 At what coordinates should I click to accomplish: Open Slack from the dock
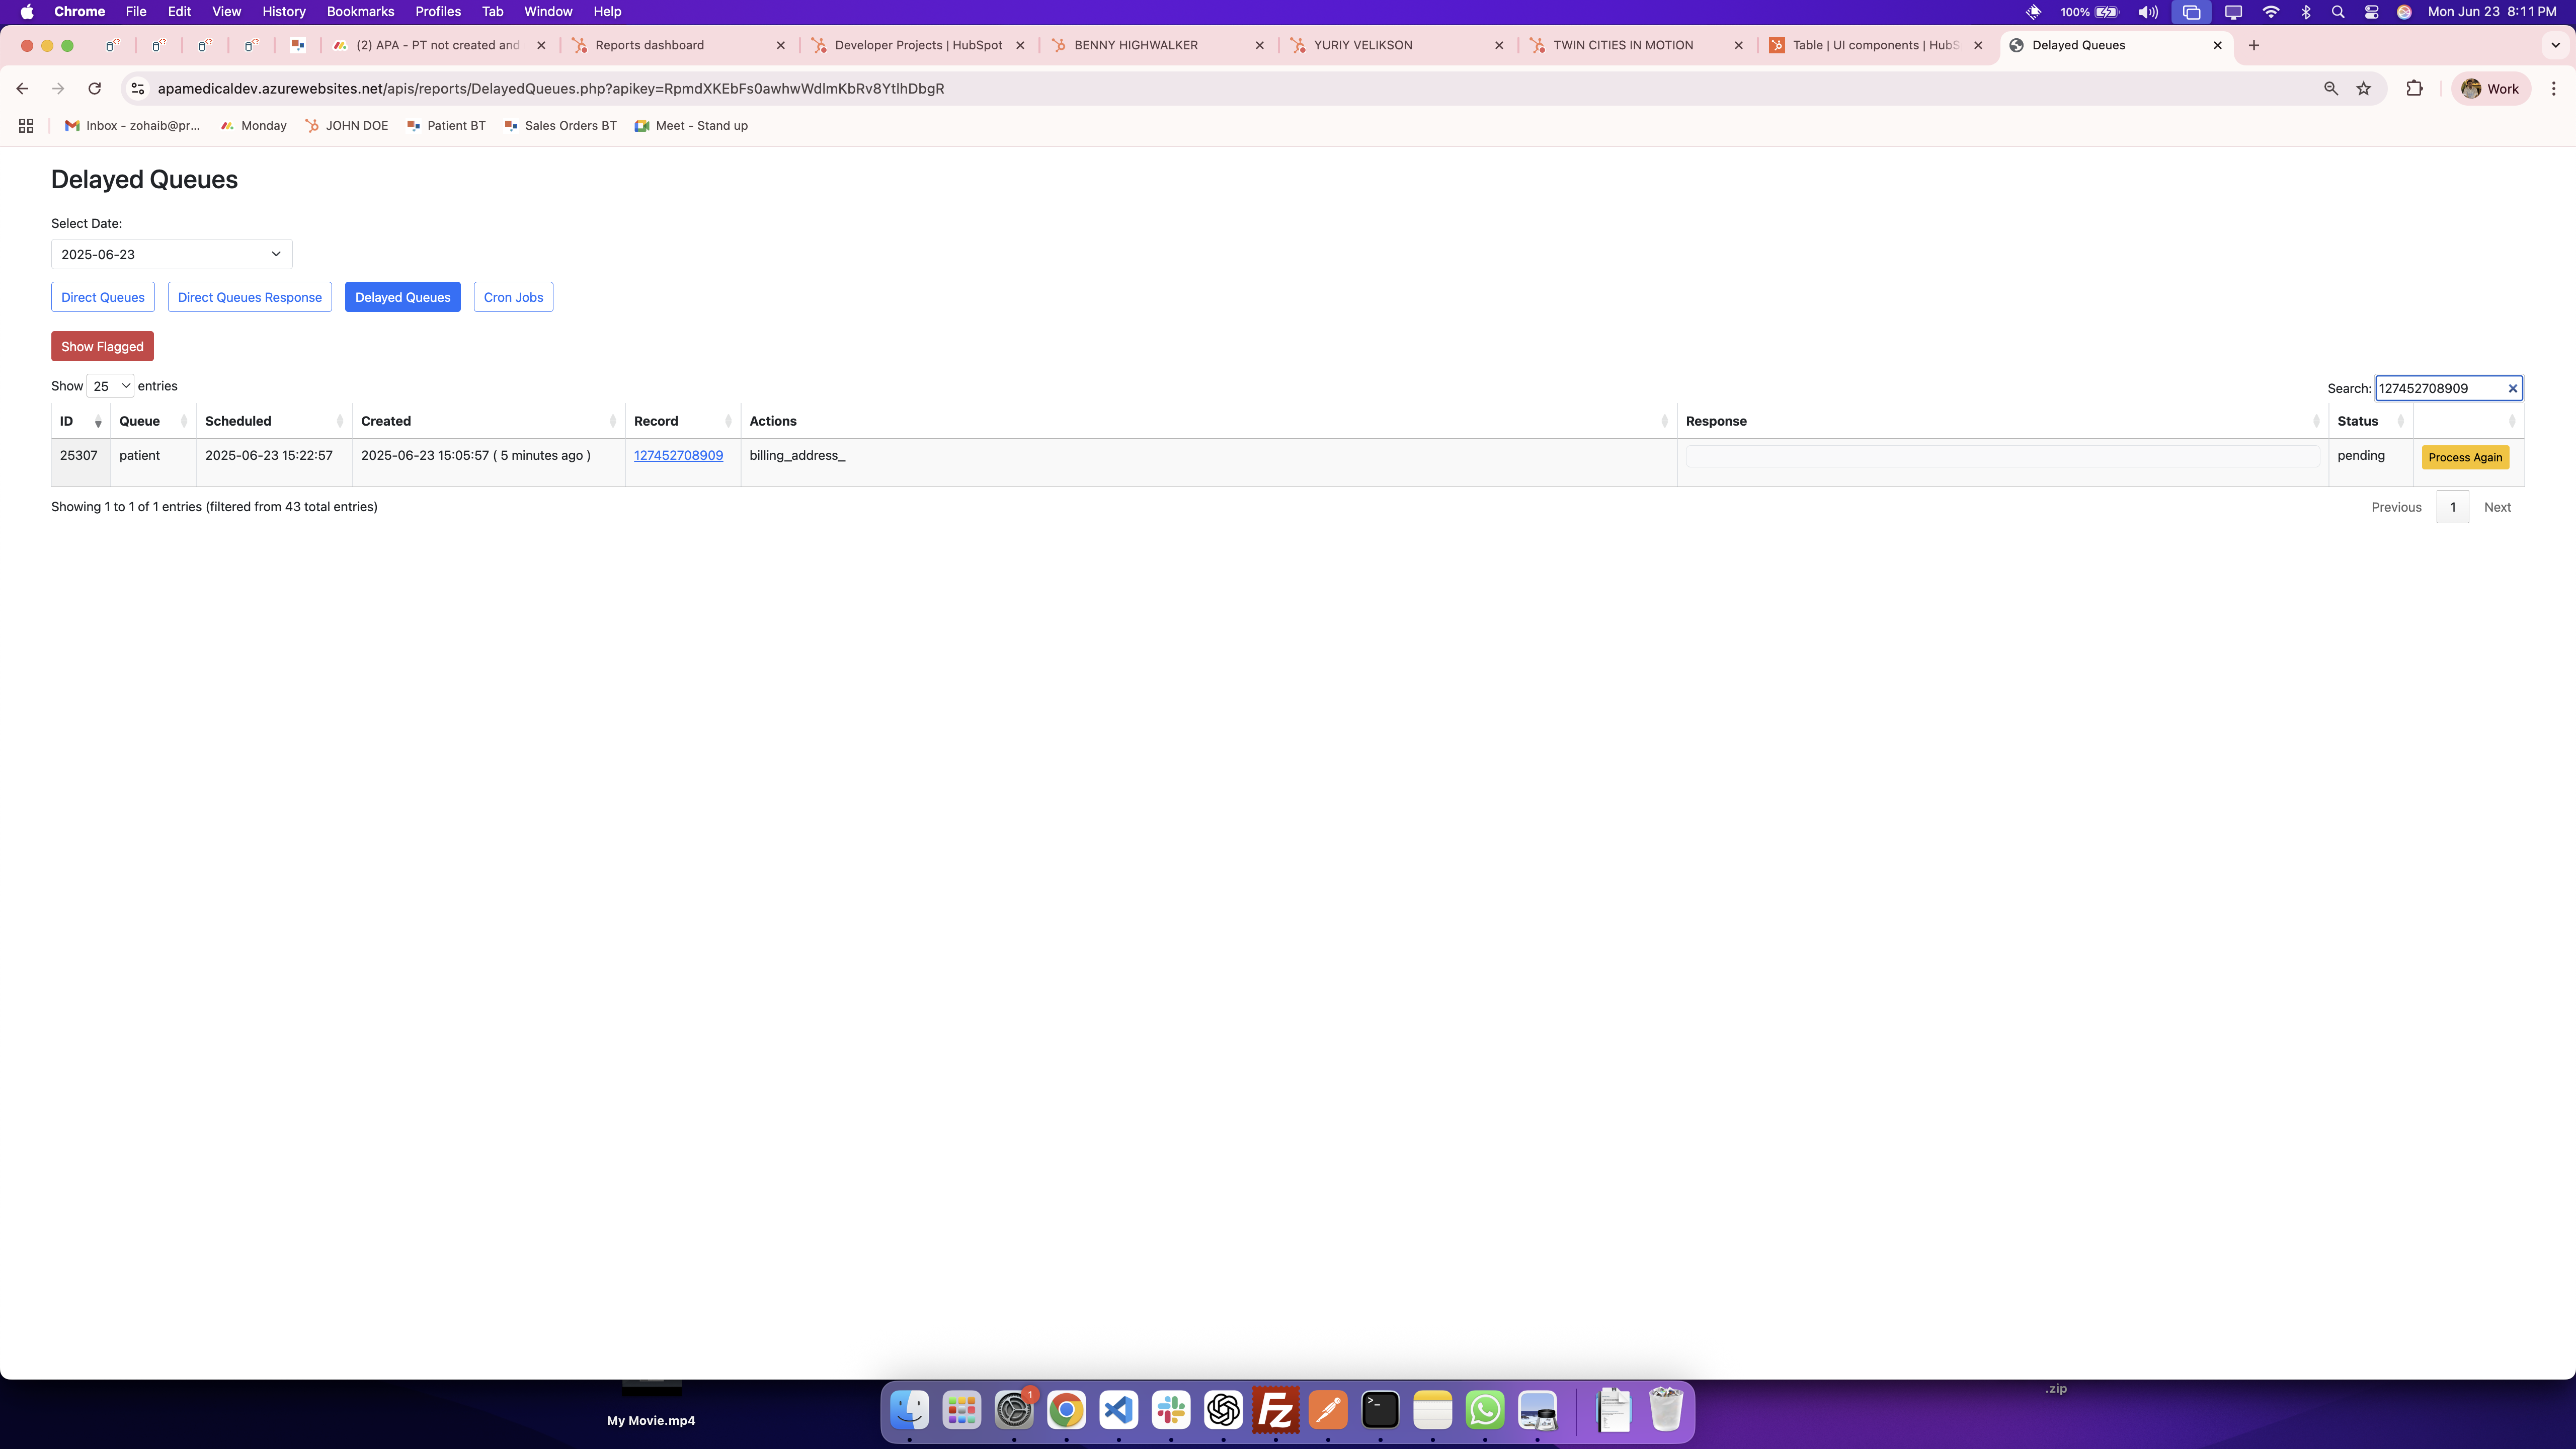[x=1170, y=1410]
